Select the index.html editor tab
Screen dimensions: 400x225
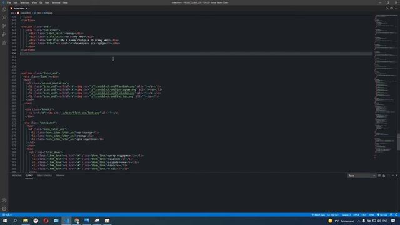19,8
